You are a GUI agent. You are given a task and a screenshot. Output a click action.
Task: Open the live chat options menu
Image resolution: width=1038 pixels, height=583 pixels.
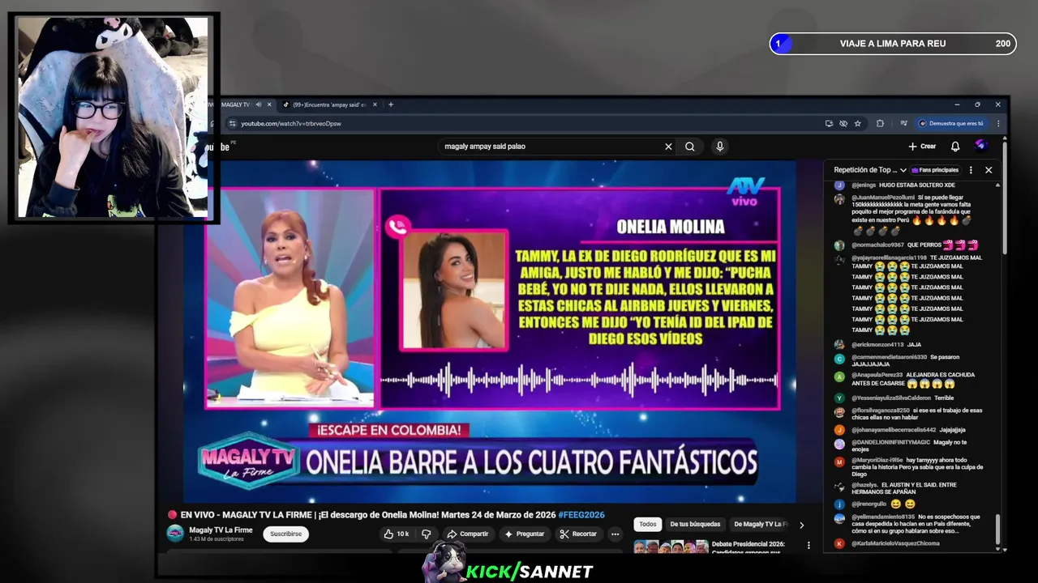pos(971,170)
